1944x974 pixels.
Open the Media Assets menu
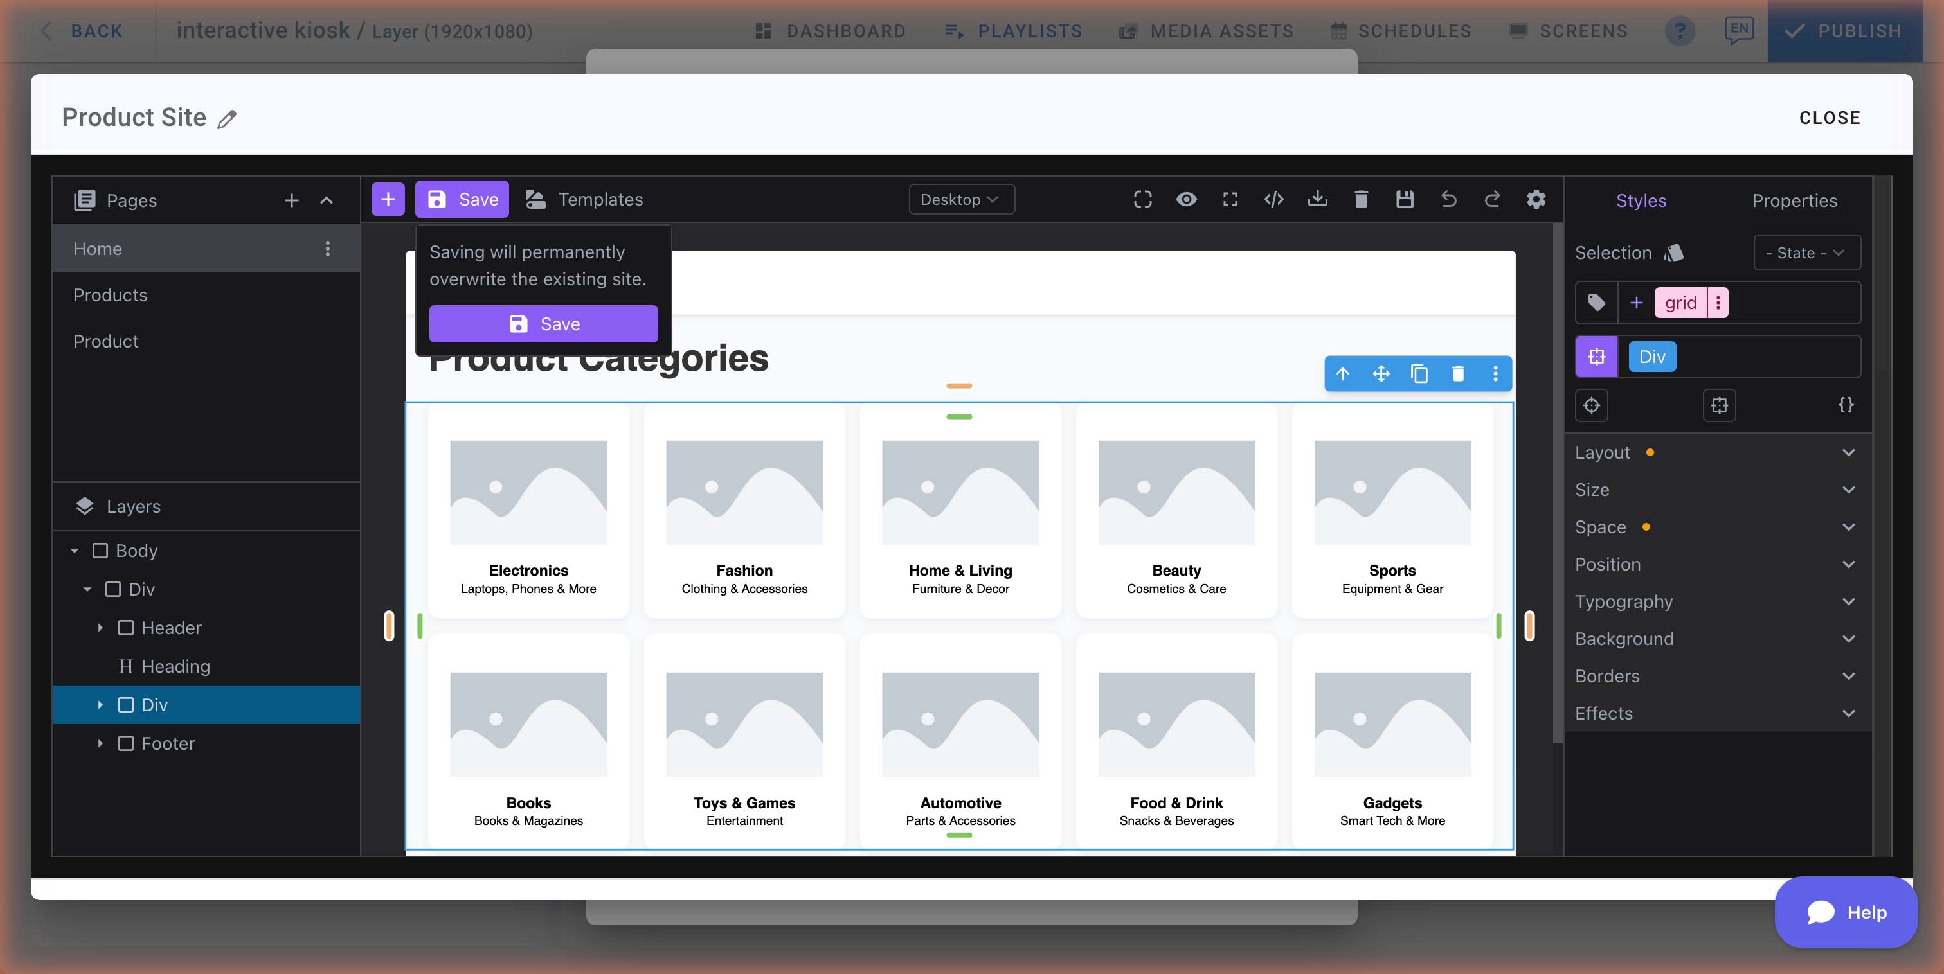point(1205,31)
